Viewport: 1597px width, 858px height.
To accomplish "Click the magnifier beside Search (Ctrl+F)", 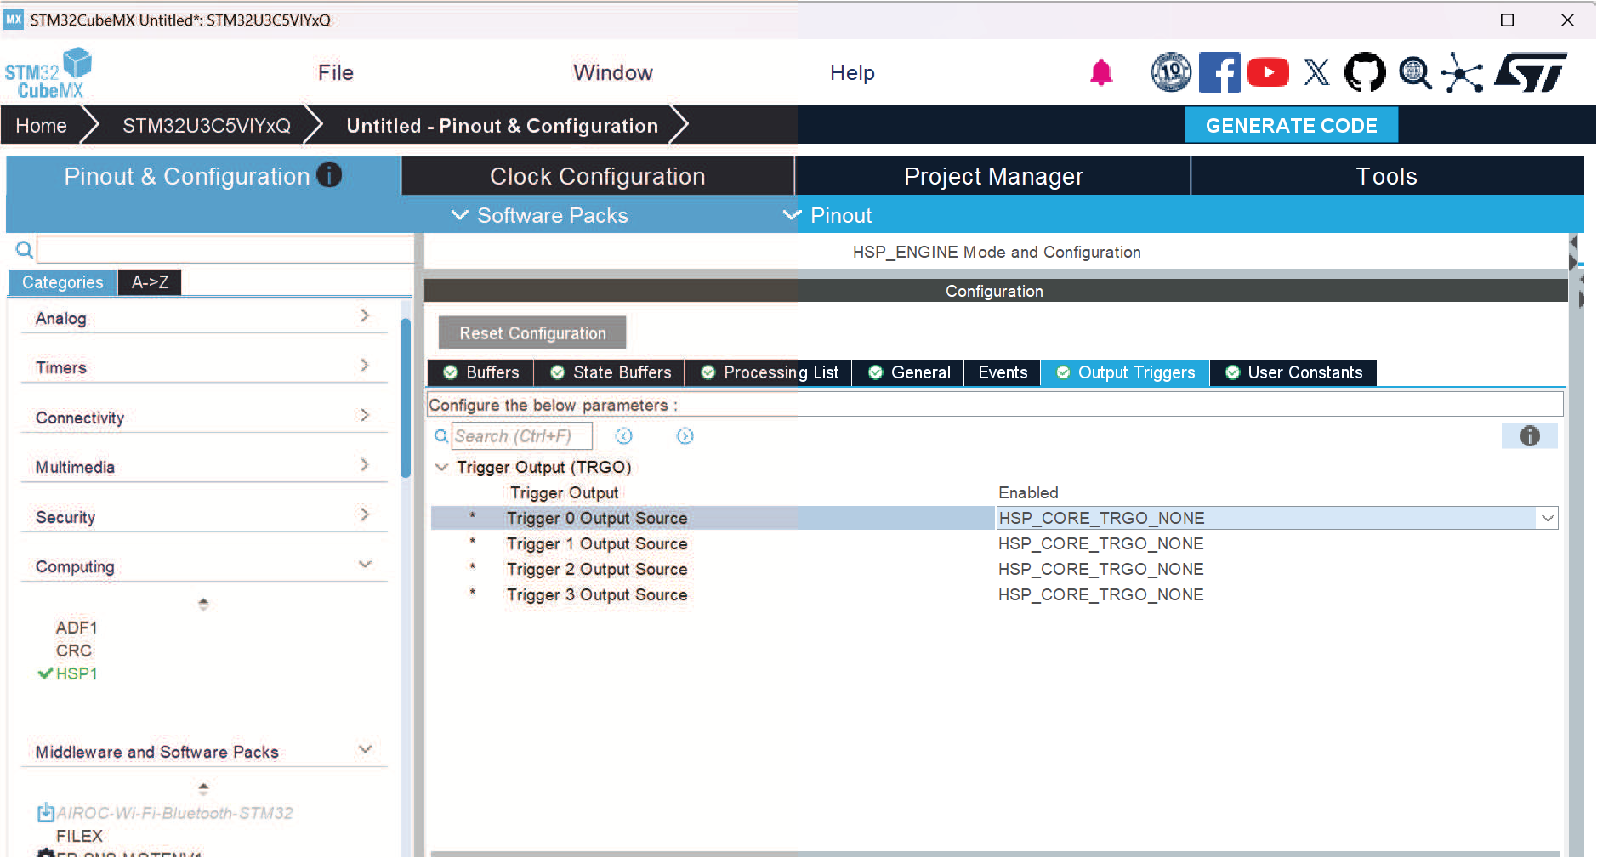I will (441, 436).
